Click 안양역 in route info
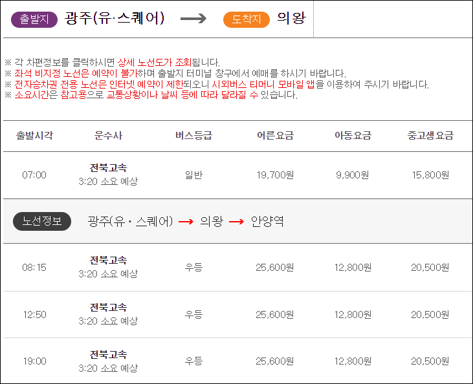Screen dimensions: 473x384 coord(267,222)
